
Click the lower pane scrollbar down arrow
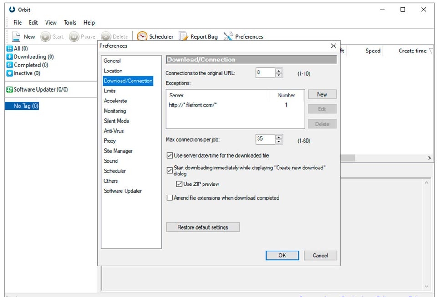pos(427,287)
